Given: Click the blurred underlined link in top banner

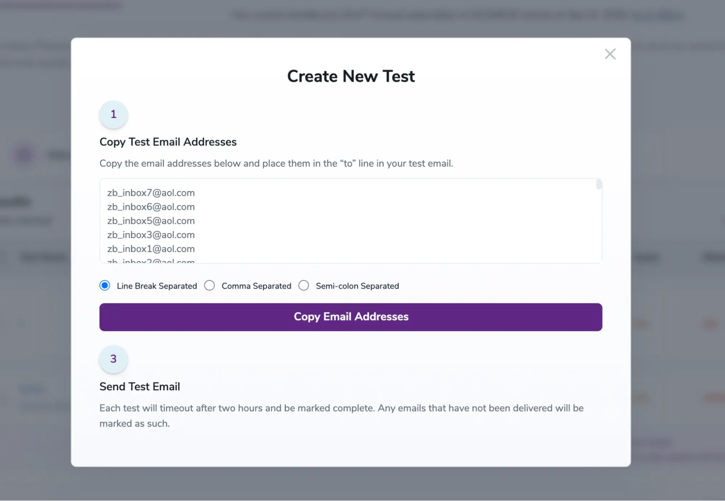Looking at the screenshot, I should click(x=657, y=15).
